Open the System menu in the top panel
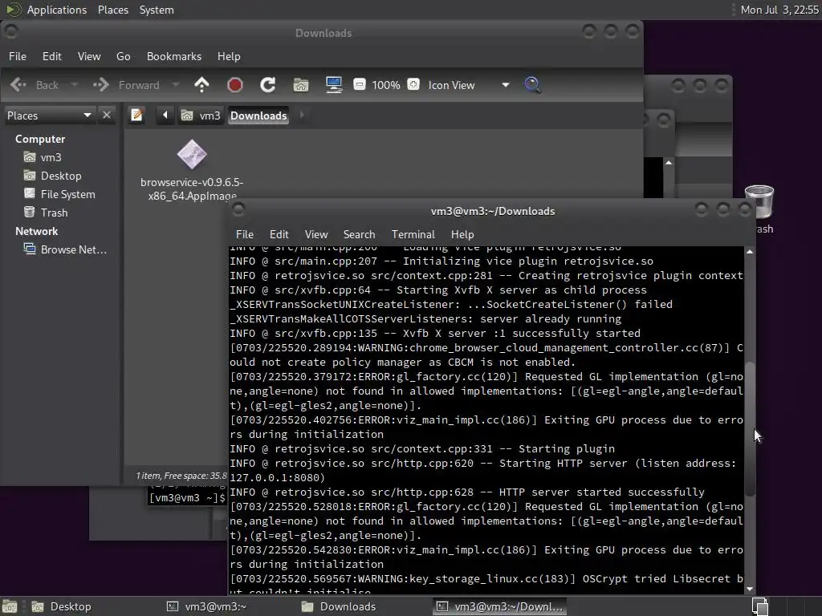 coord(157,10)
